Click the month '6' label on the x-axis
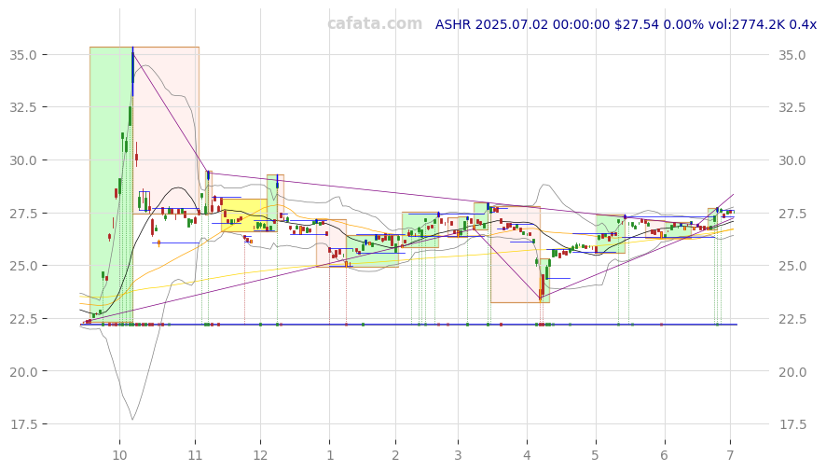The image size is (826, 471). click(x=665, y=455)
